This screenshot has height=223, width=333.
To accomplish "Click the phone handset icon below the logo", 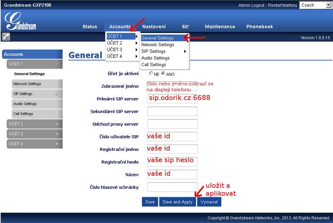I will (x=6, y=37).
